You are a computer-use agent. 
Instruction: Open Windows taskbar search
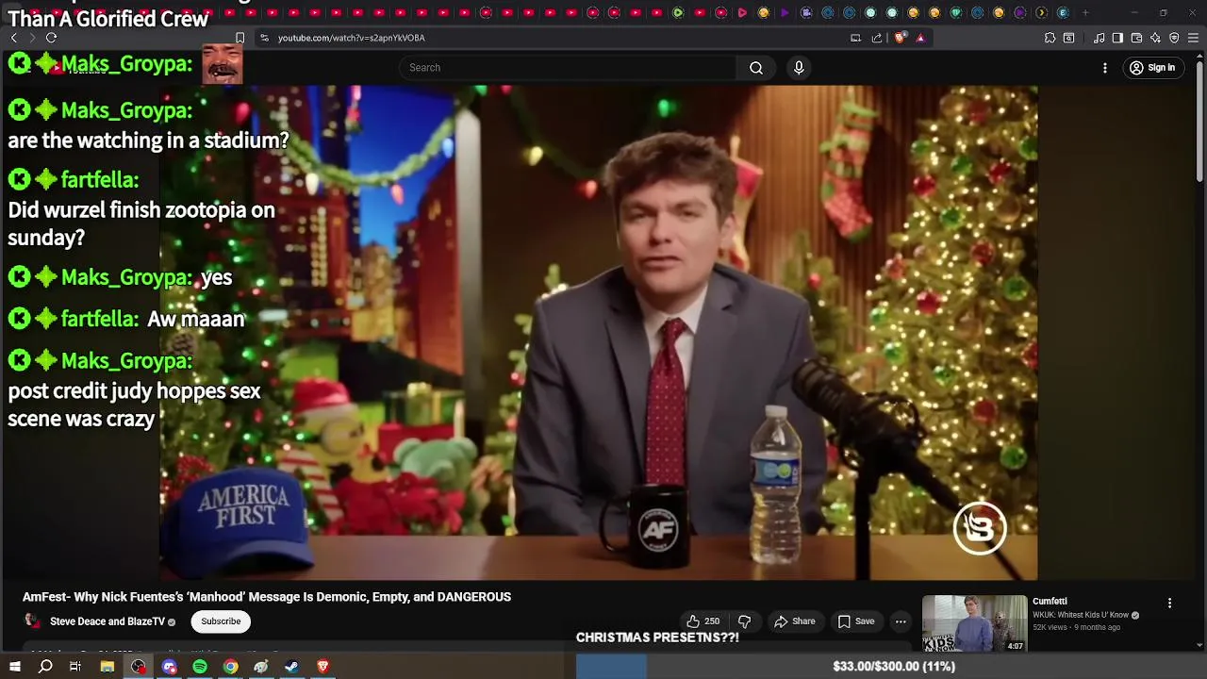point(45,667)
